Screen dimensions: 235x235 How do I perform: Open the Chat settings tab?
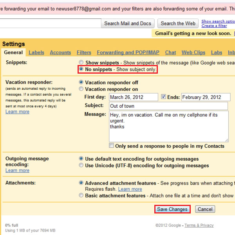point(170,52)
